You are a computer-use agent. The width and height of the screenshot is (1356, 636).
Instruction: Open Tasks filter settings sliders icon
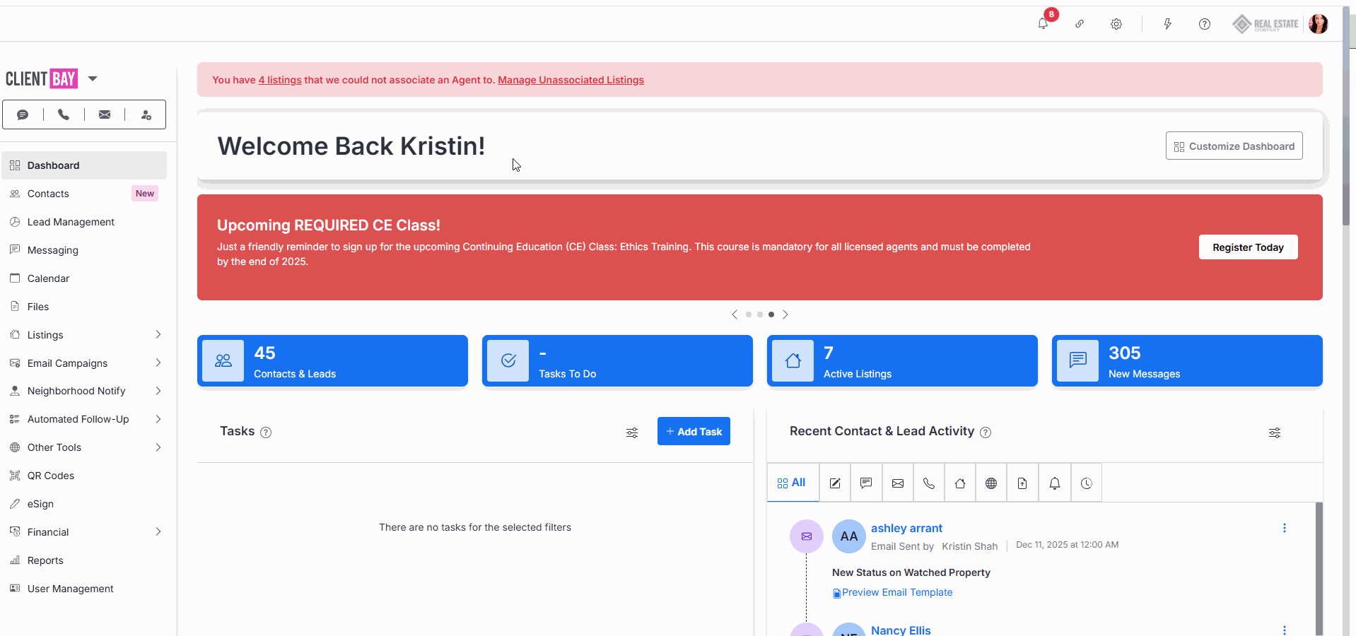632,432
